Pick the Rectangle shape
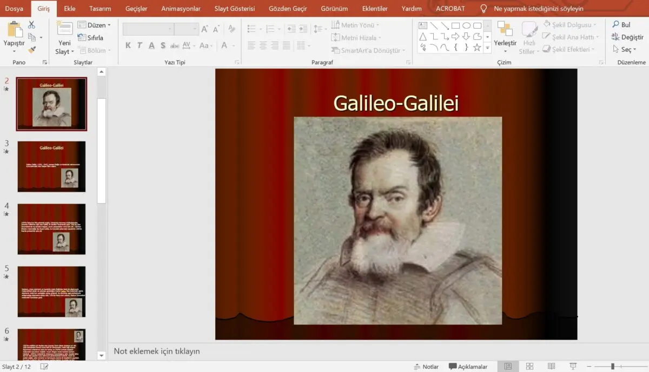Image resolution: width=649 pixels, height=372 pixels. click(455, 25)
